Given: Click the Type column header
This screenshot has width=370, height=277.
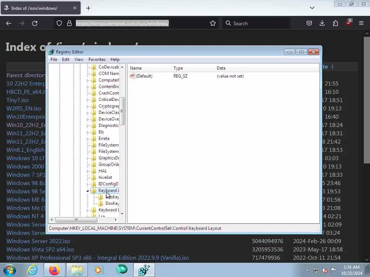Looking at the screenshot, I should (193, 68).
